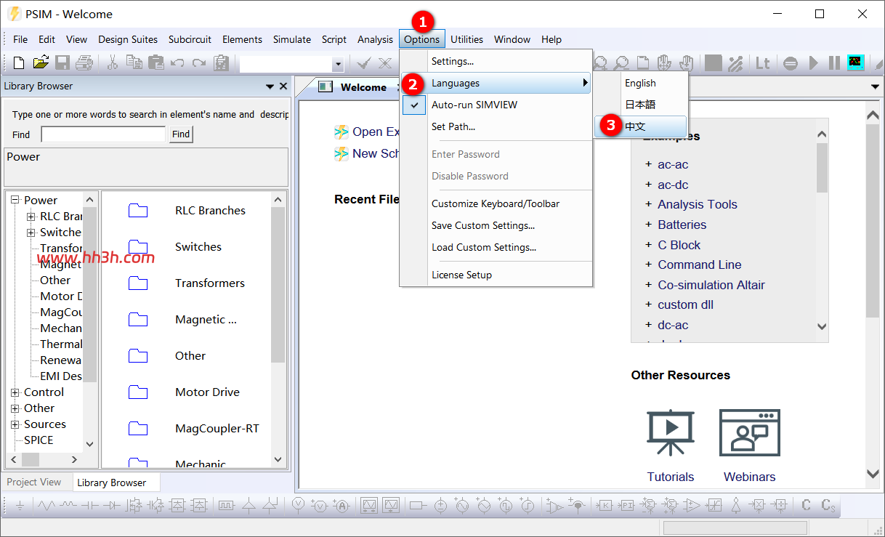Open the Simulate menu

click(x=292, y=39)
